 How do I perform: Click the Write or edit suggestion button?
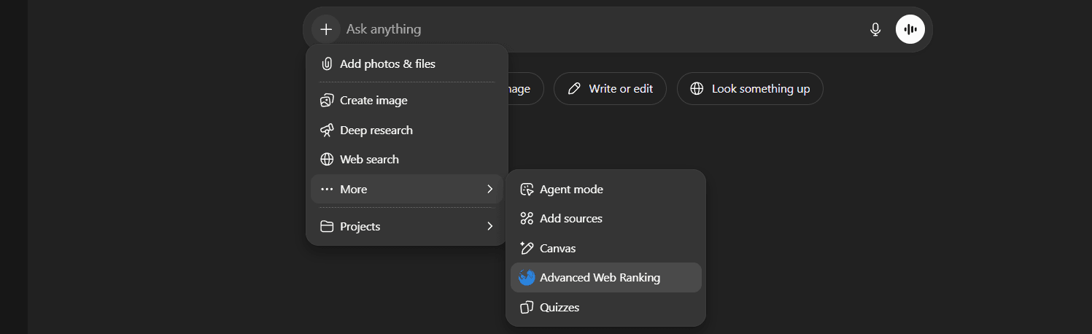point(610,89)
